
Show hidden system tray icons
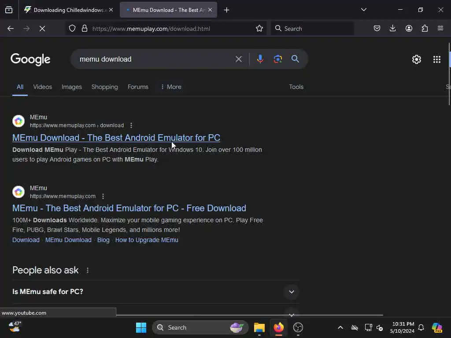point(340,327)
